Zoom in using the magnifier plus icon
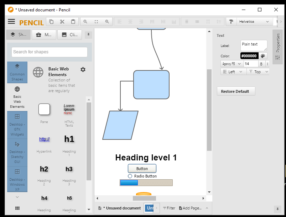This screenshot has width=286, height=217. pyautogui.click(x=107, y=21)
